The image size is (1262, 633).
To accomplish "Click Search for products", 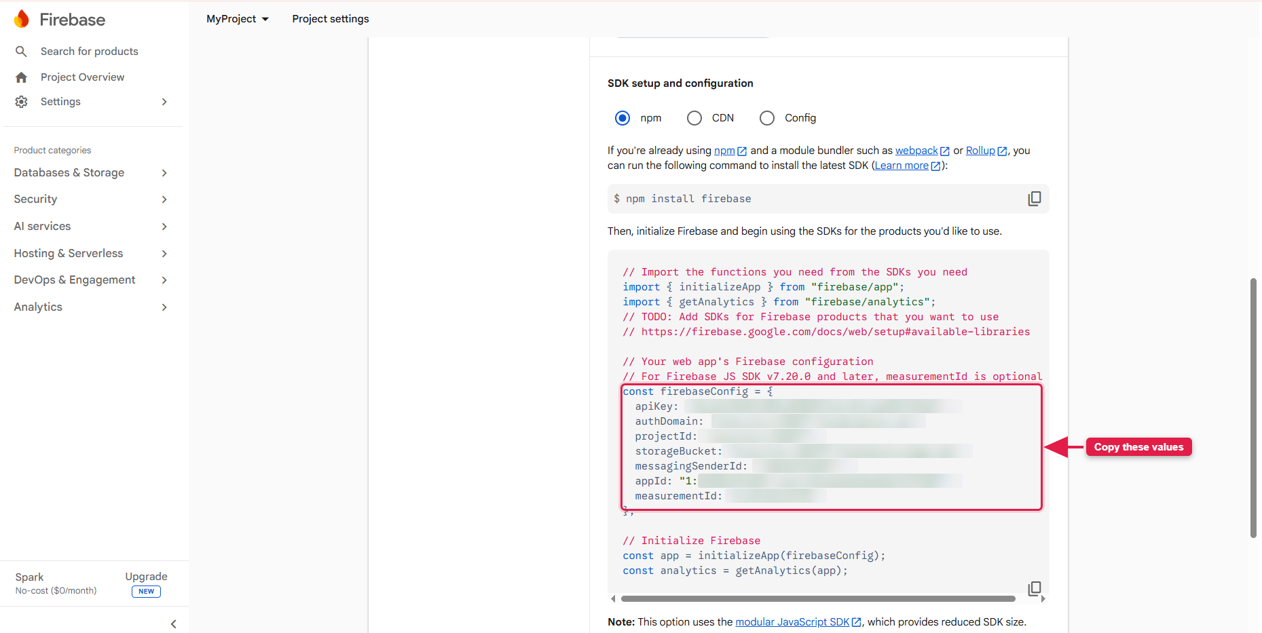I will point(90,52).
